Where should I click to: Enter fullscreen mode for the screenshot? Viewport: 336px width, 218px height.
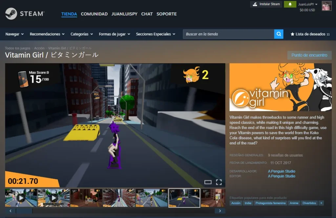[219, 182]
